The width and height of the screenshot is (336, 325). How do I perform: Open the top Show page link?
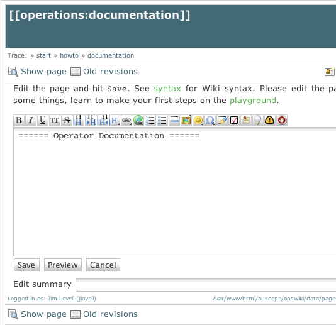[43, 72]
